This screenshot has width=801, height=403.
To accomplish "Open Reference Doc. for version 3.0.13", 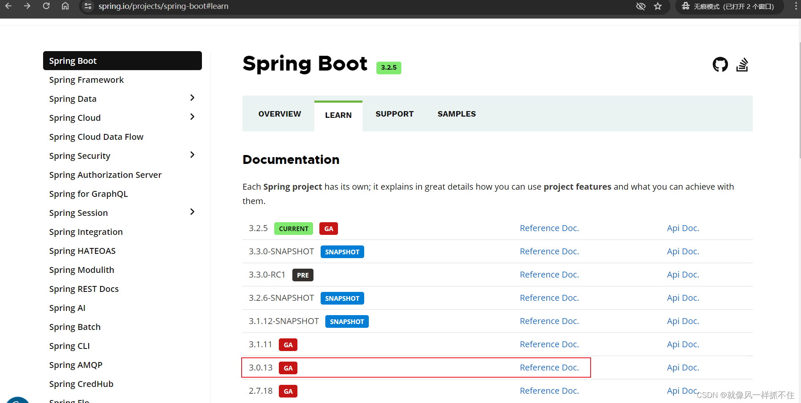I will (549, 368).
